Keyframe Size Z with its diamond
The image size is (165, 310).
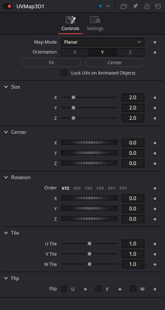155,118
